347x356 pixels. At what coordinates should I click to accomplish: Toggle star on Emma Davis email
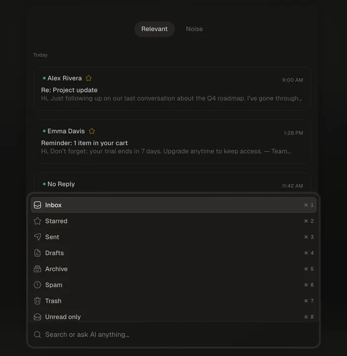click(x=92, y=131)
